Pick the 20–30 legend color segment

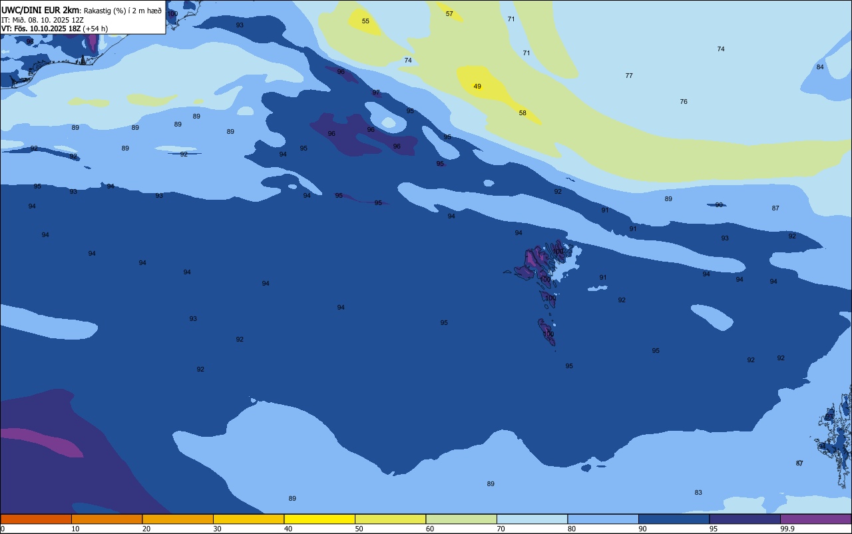[178, 519]
